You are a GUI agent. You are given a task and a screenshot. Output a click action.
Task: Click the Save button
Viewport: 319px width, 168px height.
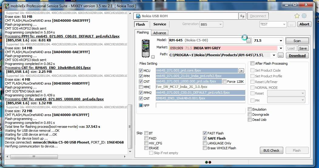pyautogui.click(x=303, y=48)
